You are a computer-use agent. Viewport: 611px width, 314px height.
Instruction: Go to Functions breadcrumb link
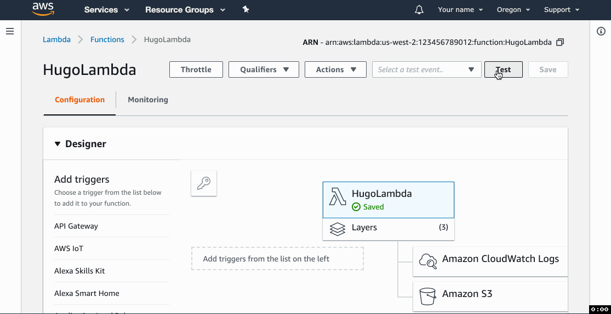pos(107,39)
